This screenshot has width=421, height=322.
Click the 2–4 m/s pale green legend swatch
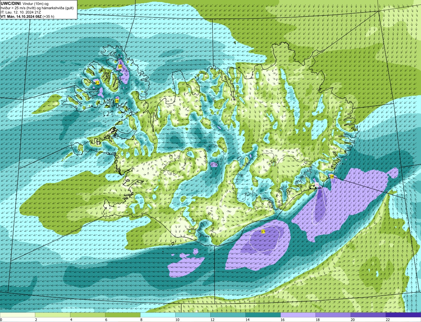pos(53,315)
